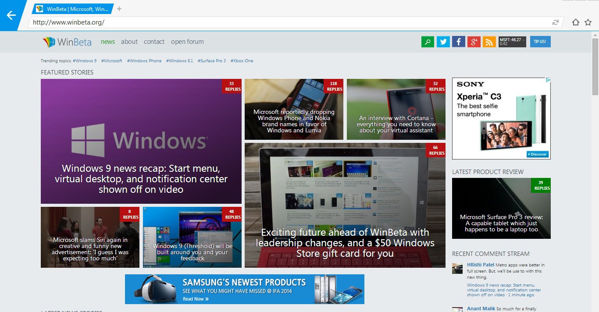This screenshot has width=599, height=312.
Task: Click the MSFT stock ticker box
Action: tap(512, 42)
